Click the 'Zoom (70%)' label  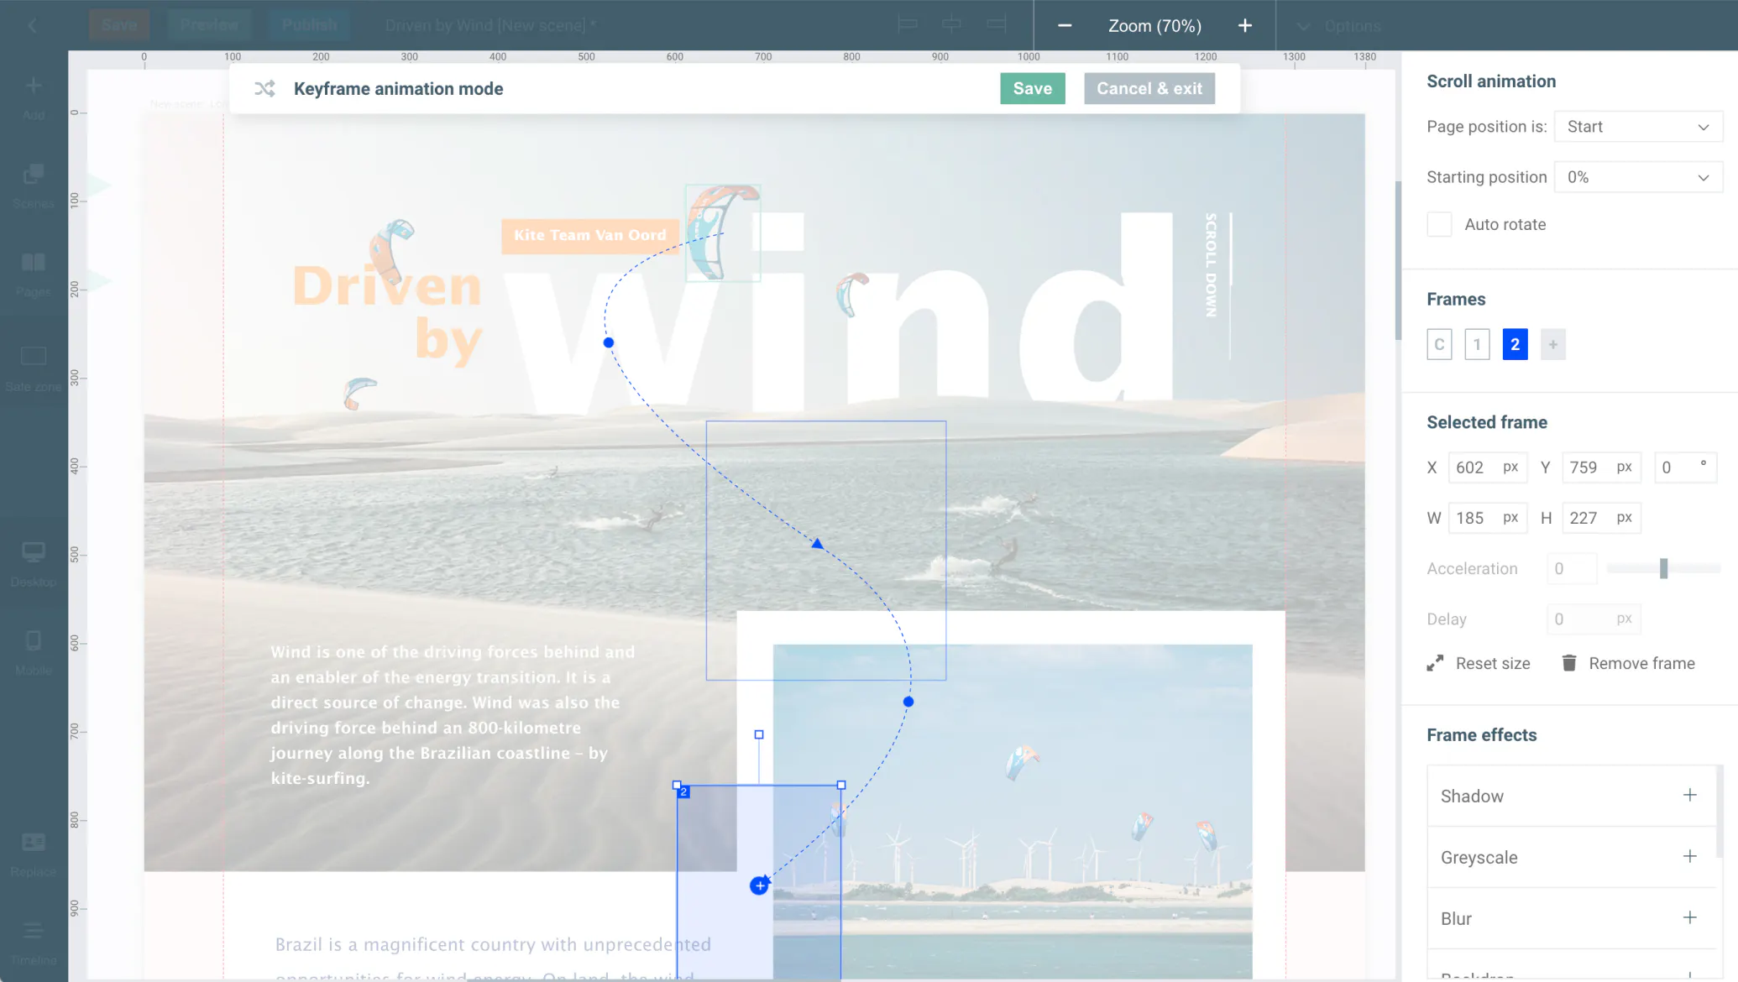[1154, 26]
